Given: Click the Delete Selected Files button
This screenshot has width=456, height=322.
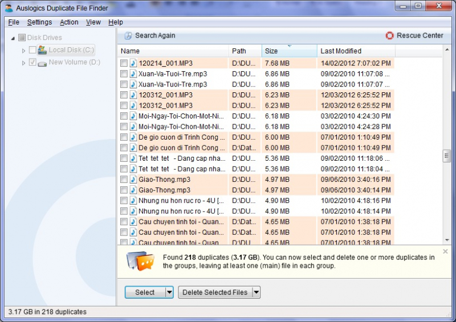Looking at the screenshot, I should point(215,292).
